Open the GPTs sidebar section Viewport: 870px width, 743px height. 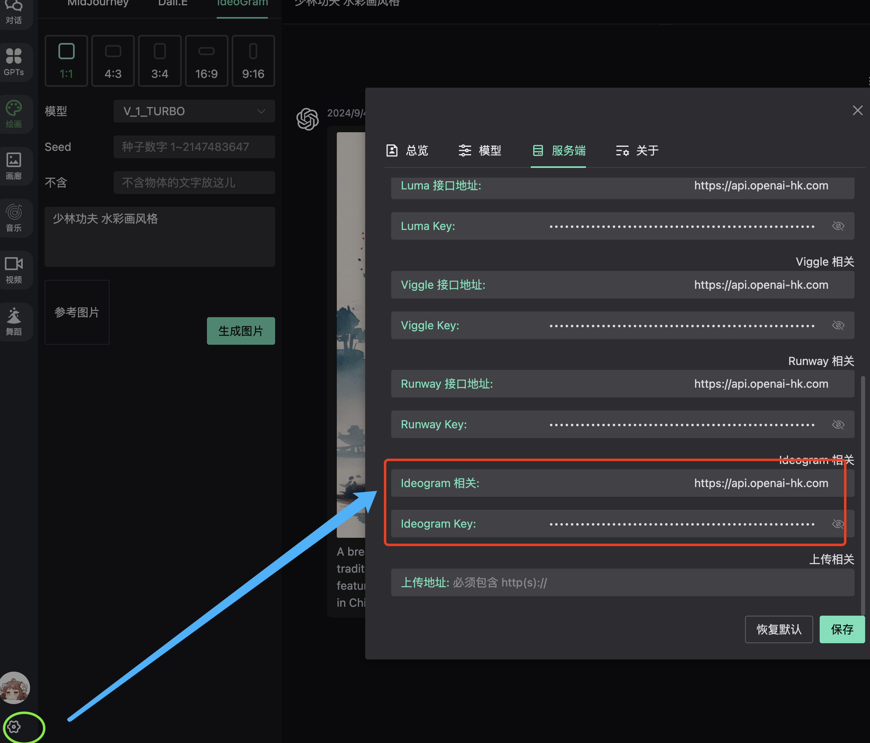(x=14, y=61)
